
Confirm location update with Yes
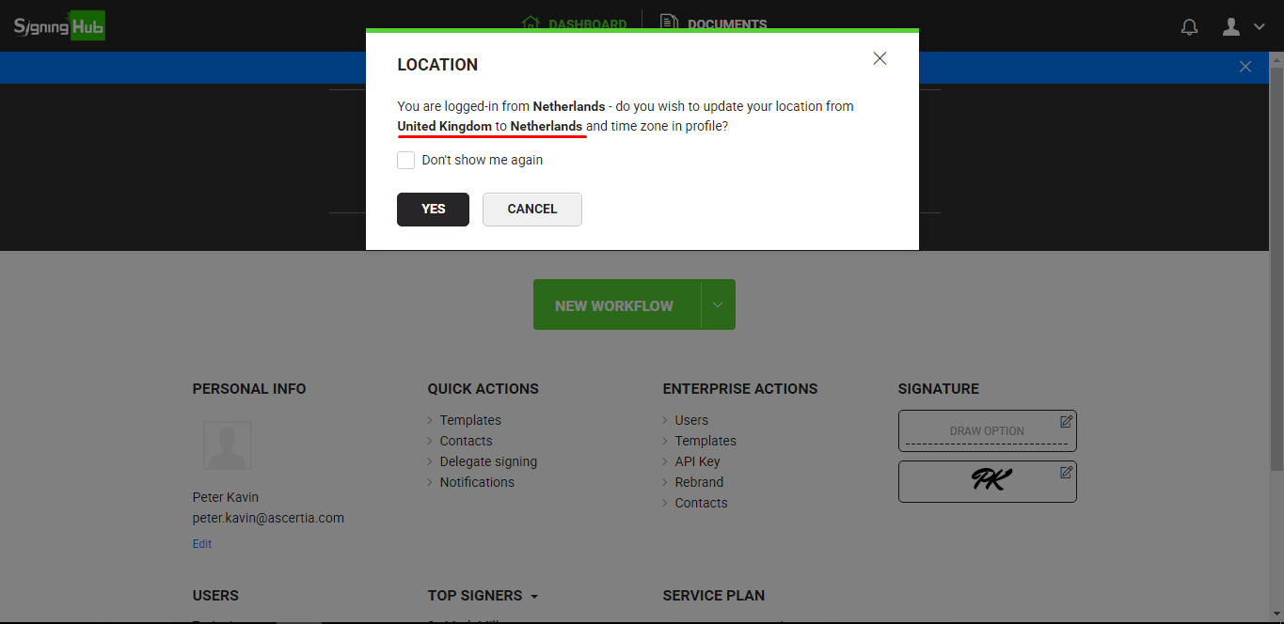coord(433,210)
